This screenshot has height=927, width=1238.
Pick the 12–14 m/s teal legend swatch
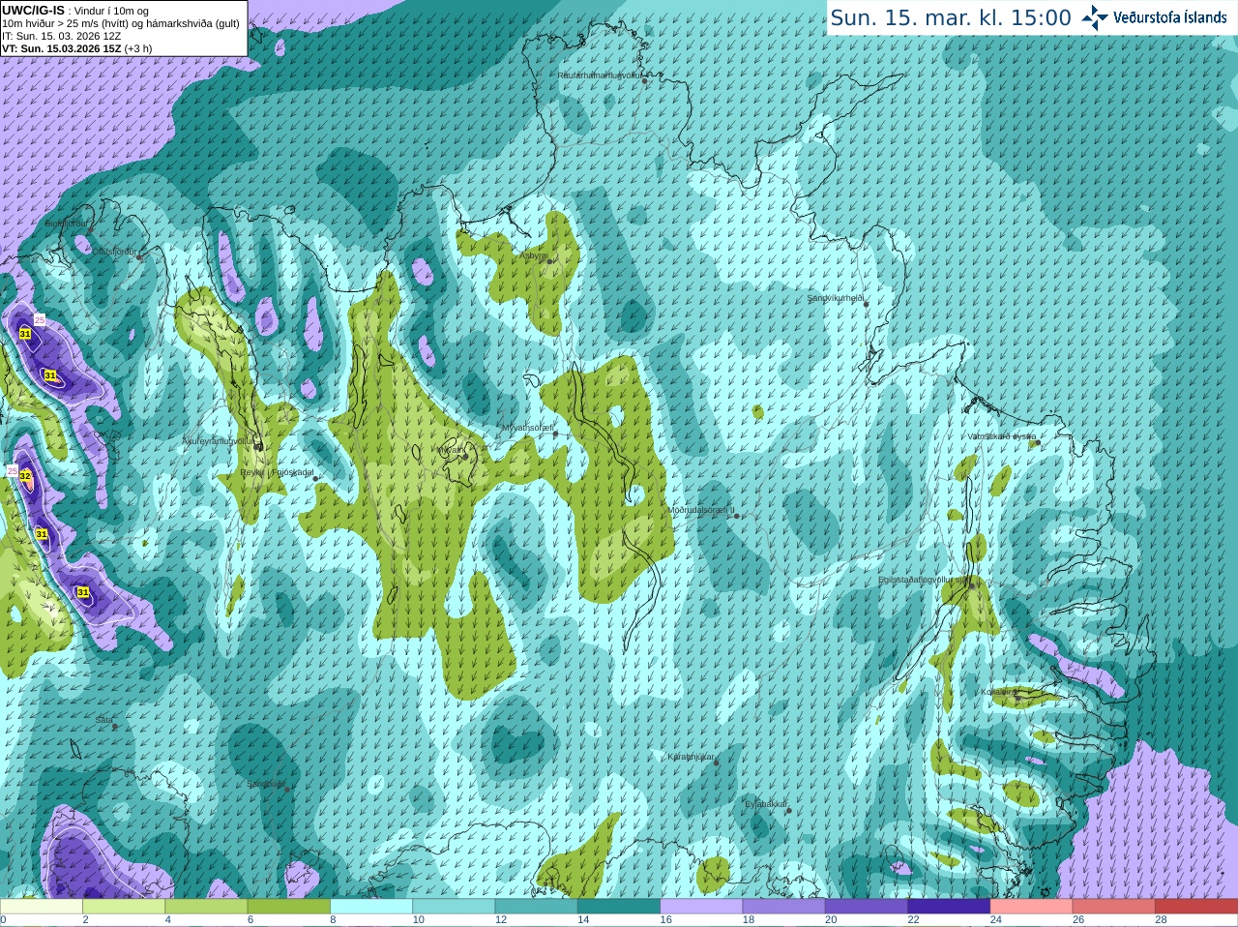pos(537,907)
